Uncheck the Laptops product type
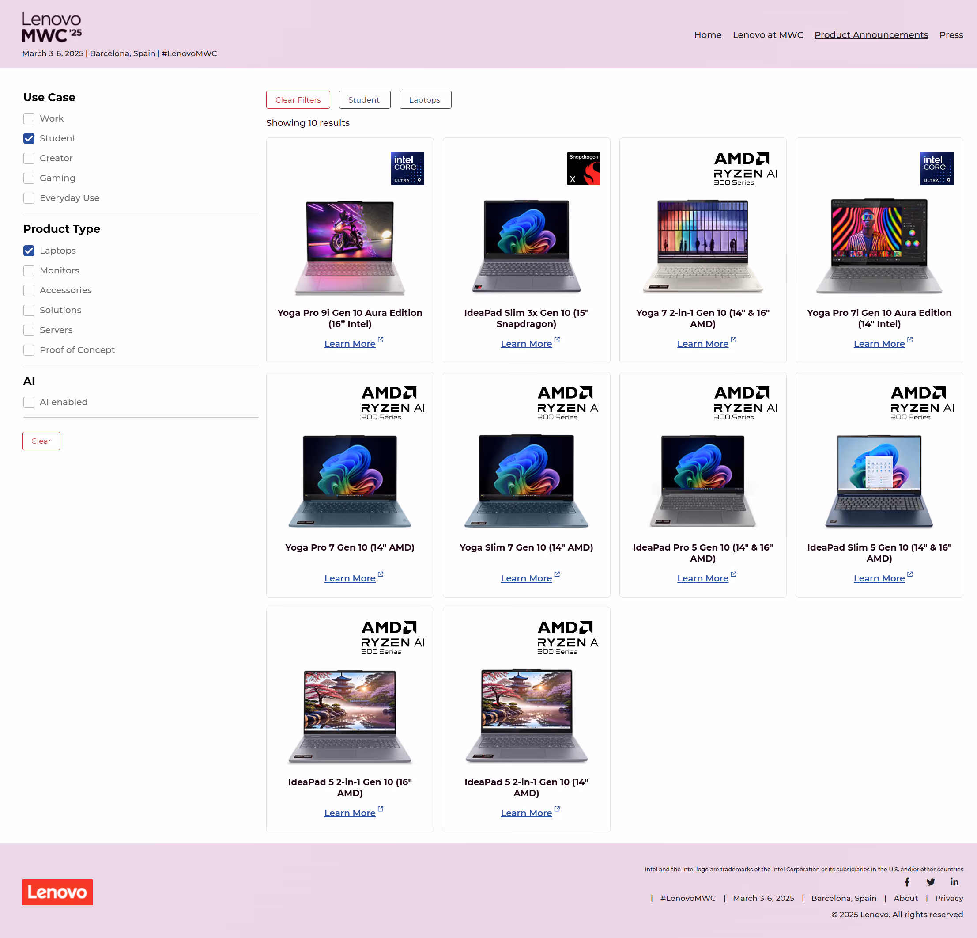 (29, 251)
